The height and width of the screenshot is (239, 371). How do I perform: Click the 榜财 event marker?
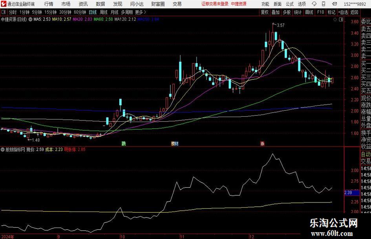tap(175, 143)
